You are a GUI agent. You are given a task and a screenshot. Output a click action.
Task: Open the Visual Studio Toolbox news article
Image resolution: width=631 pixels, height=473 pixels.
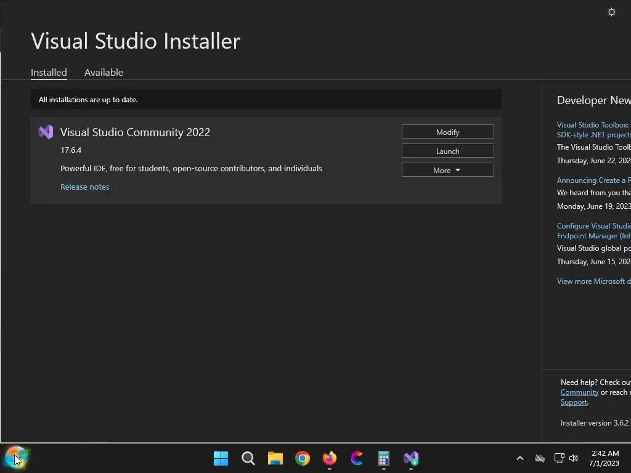coord(593,129)
